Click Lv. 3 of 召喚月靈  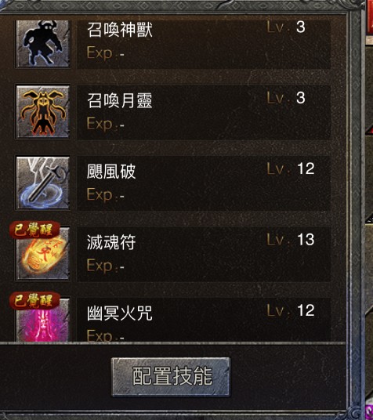click(x=286, y=98)
